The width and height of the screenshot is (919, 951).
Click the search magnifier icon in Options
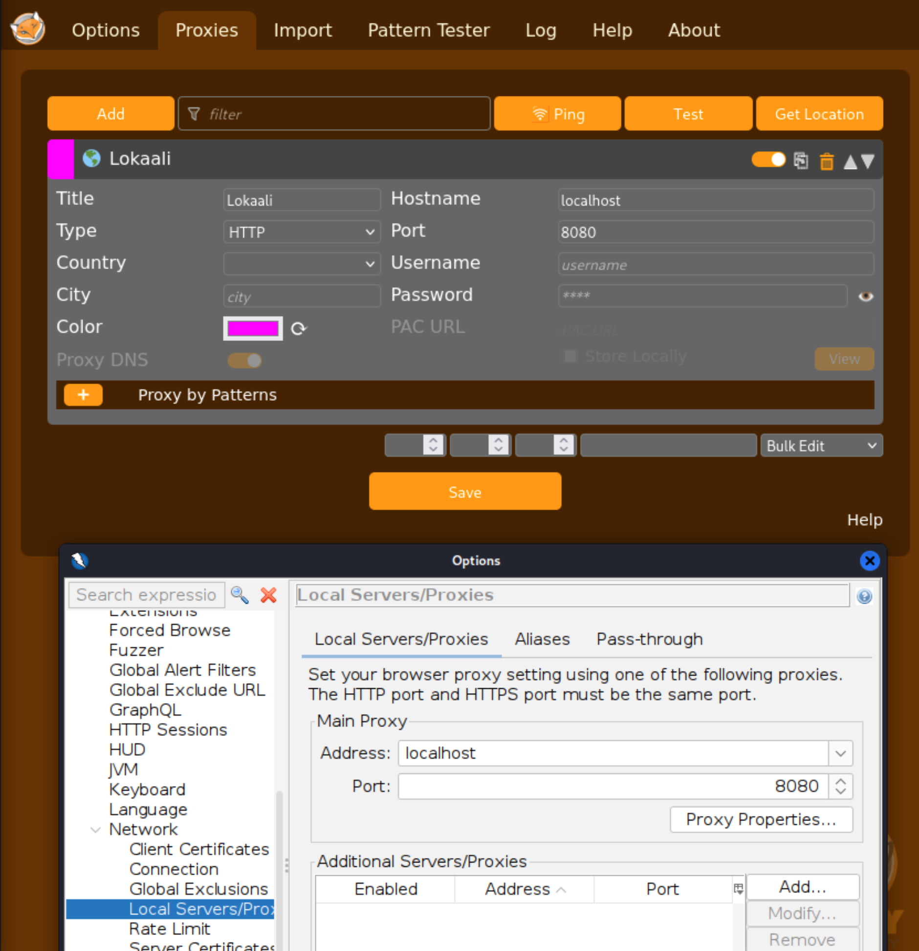240,595
